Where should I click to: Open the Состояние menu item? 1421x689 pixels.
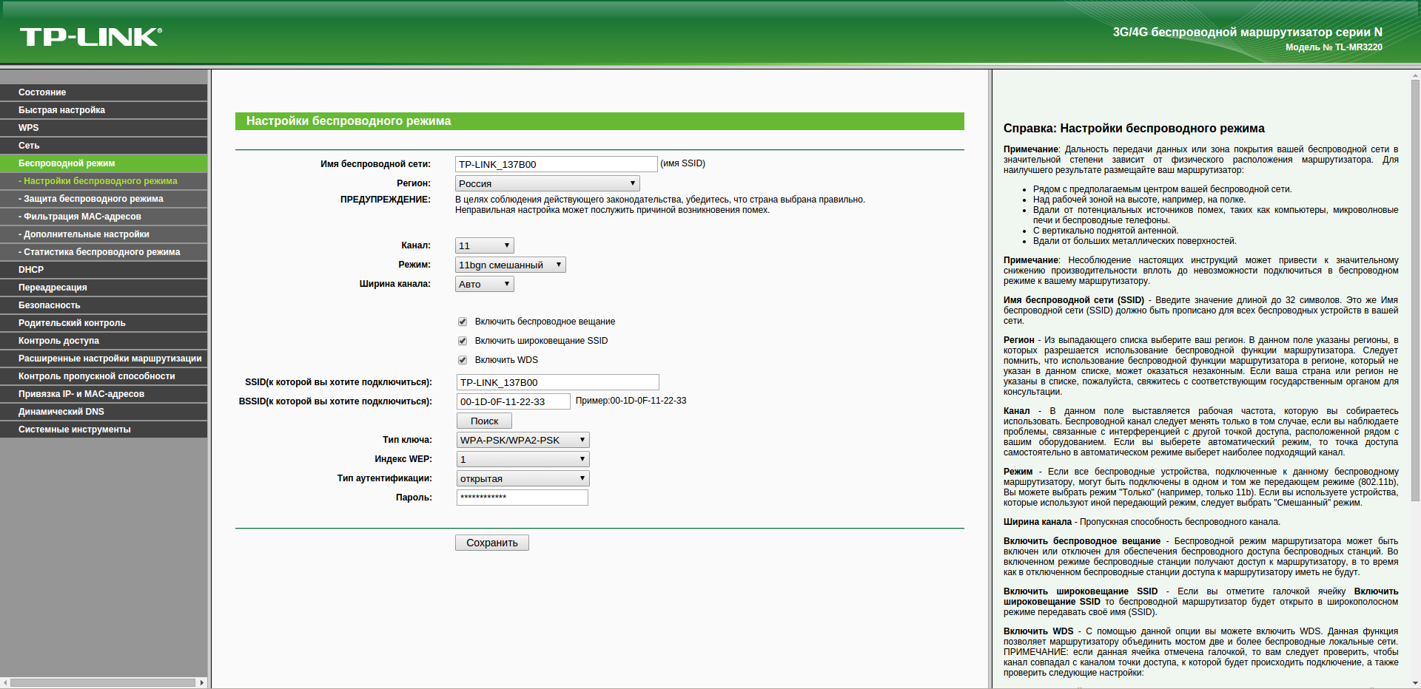42,92
